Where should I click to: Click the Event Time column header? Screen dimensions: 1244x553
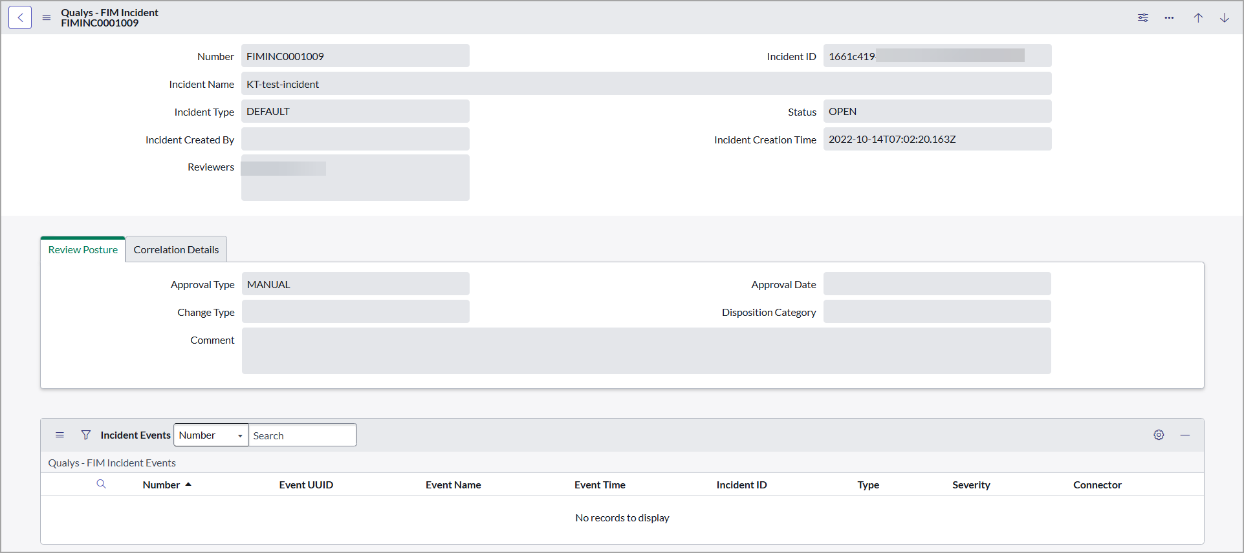(600, 485)
